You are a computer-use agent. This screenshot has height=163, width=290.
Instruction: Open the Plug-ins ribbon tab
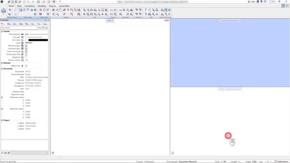tap(53, 6)
